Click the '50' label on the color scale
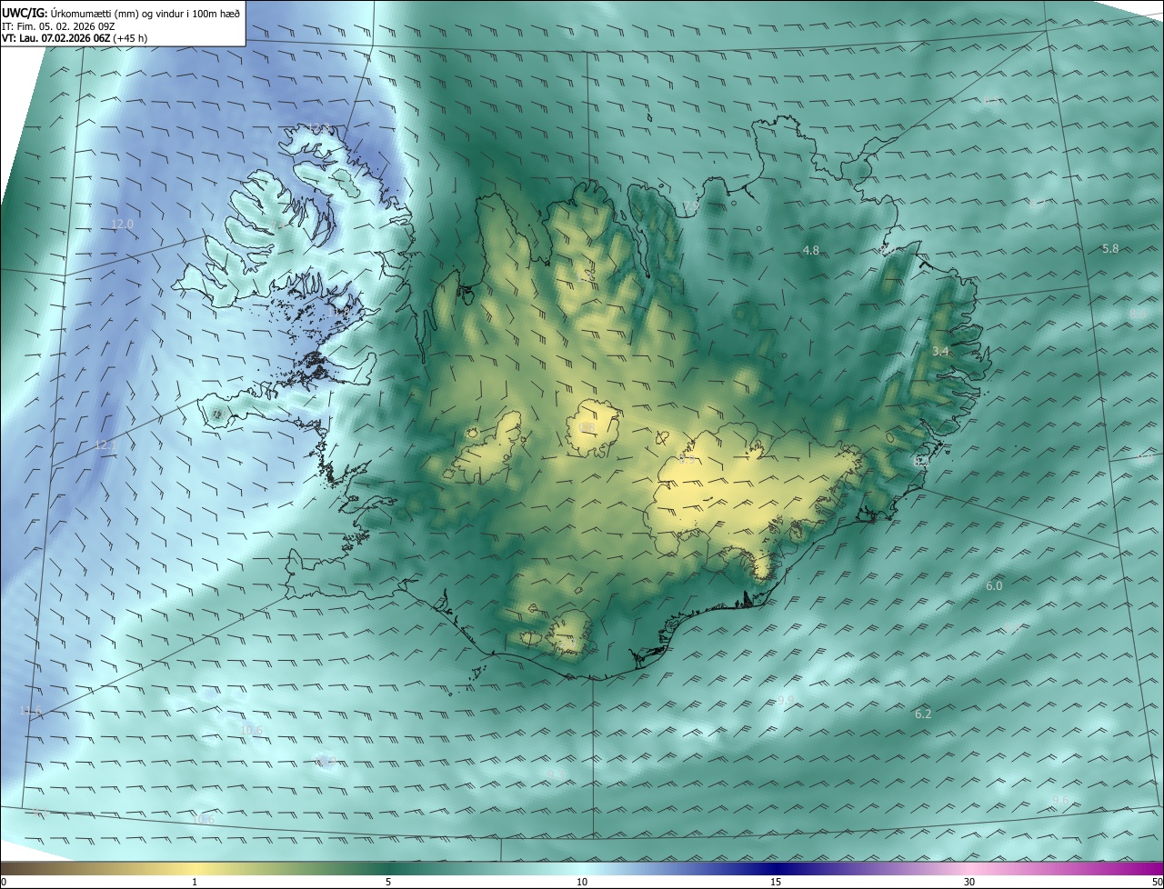The width and height of the screenshot is (1164, 889). [1156, 882]
